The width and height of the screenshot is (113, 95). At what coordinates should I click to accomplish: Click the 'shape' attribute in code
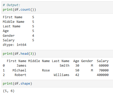tap(25, 84)
